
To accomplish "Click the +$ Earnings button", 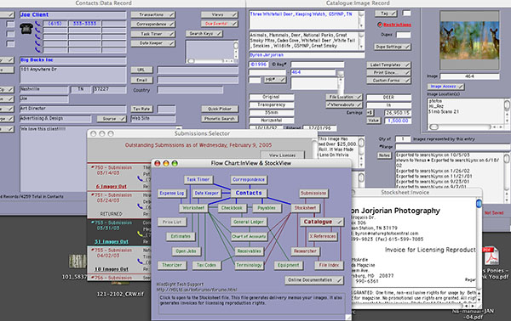I will click(370, 112).
